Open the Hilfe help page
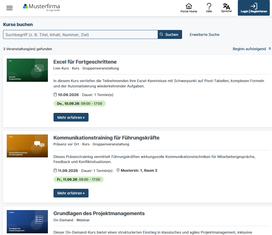The image size is (272, 235). click(209, 8)
